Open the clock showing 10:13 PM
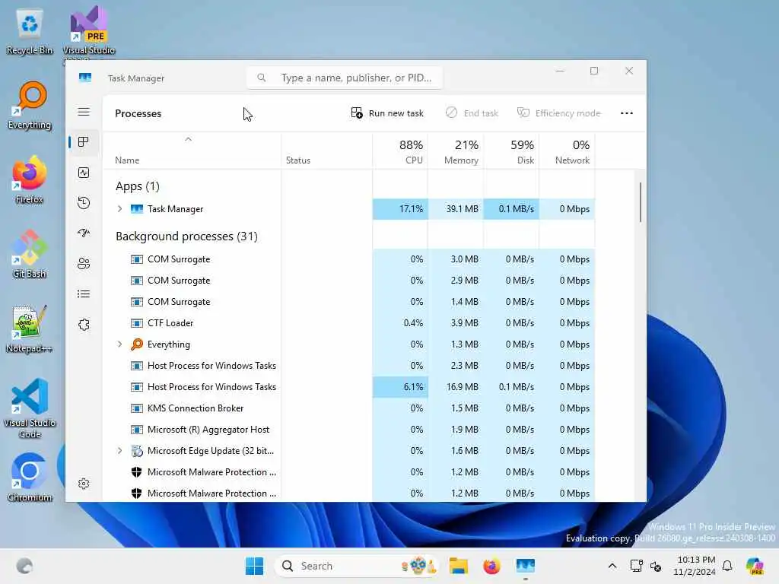 pyautogui.click(x=695, y=566)
